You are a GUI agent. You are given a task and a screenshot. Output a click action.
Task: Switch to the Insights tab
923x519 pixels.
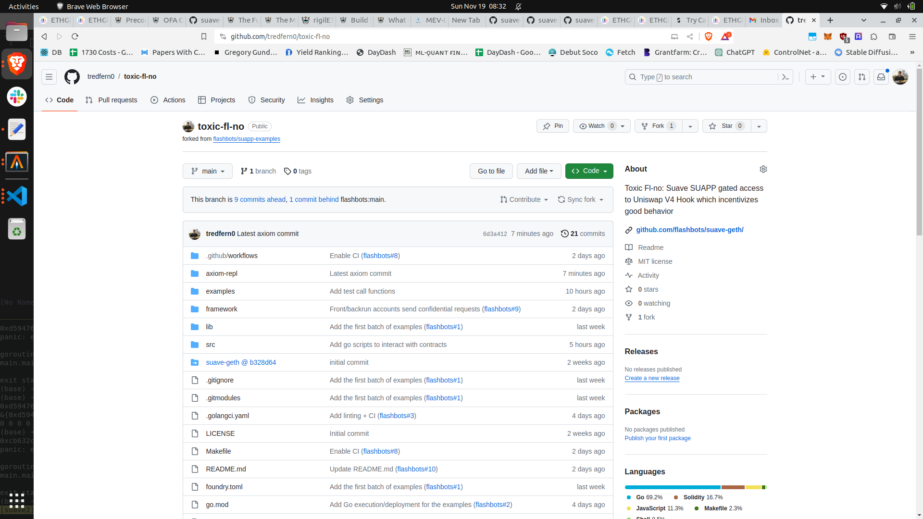pyautogui.click(x=315, y=100)
